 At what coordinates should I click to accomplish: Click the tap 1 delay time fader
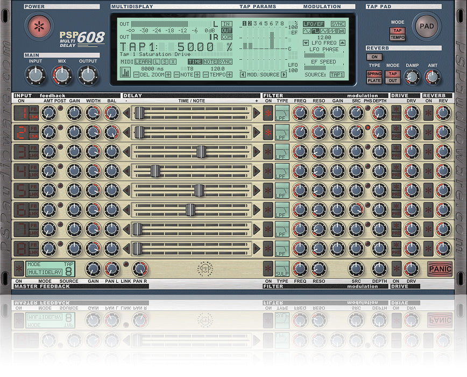point(139,113)
